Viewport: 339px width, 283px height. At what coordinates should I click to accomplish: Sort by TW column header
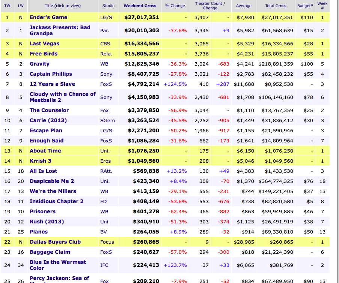7,6
